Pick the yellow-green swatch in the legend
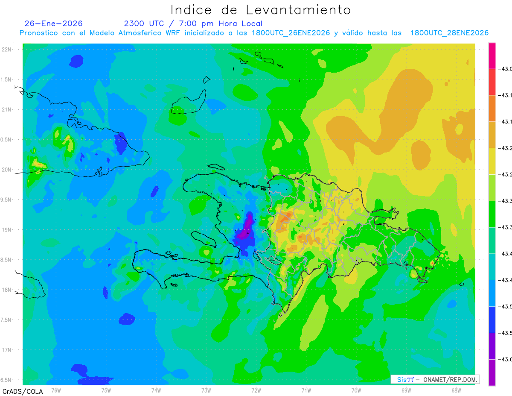Image resolution: width=512 pixels, height=396 pixels. (x=492, y=188)
